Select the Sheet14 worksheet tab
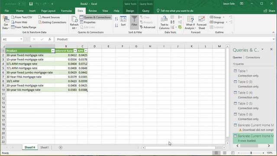The width and height of the screenshot is (277, 156). [30, 147]
